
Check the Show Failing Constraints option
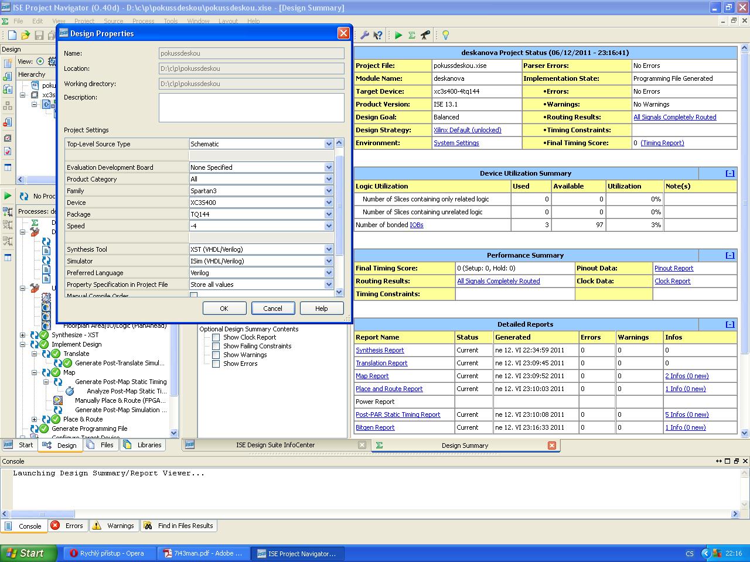tap(216, 347)
